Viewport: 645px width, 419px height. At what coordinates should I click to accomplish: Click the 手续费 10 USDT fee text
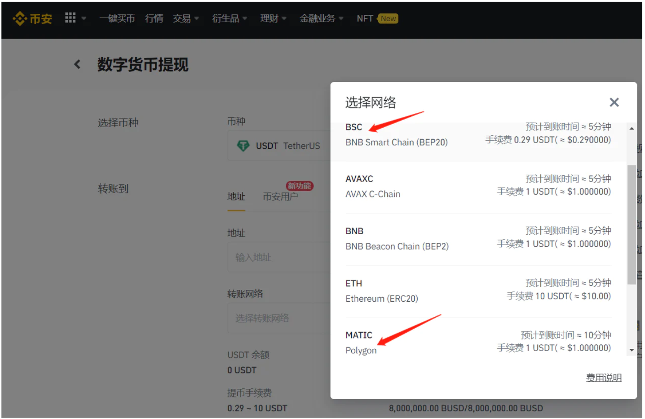559,296
